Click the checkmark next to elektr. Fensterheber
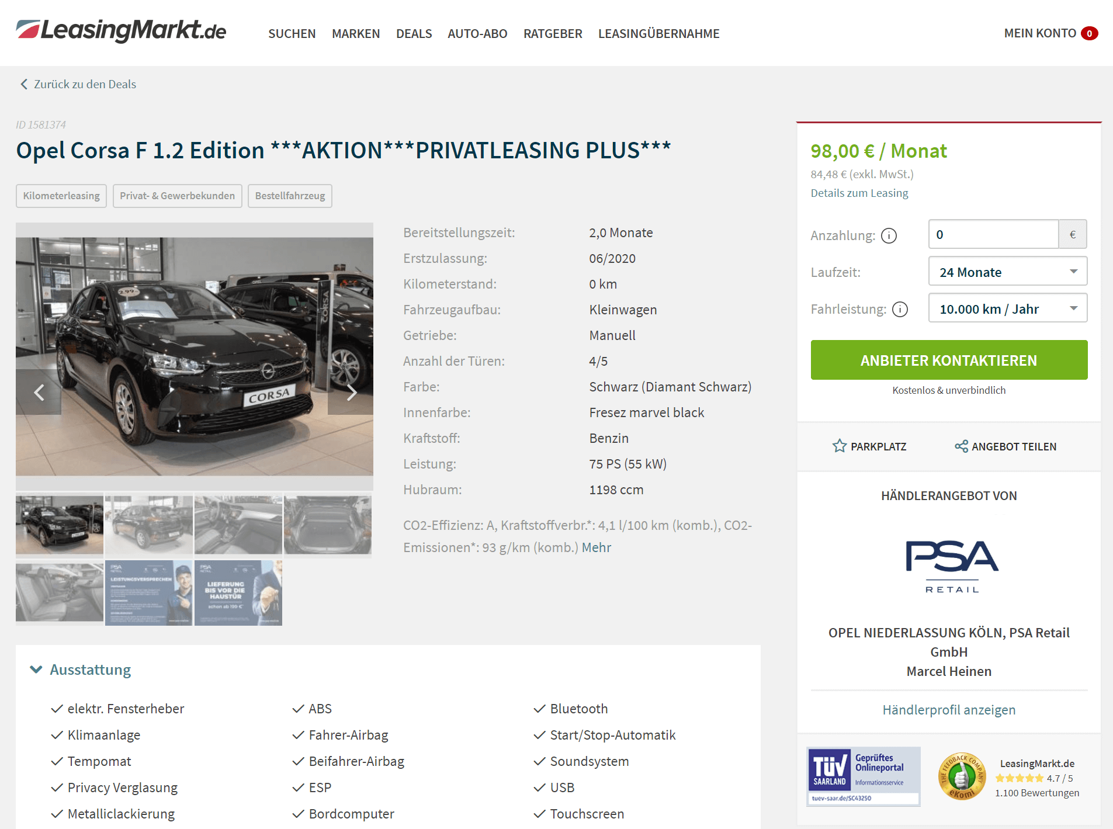Image resolution: width=1113 pixels, height=829 pixels. 57,709
